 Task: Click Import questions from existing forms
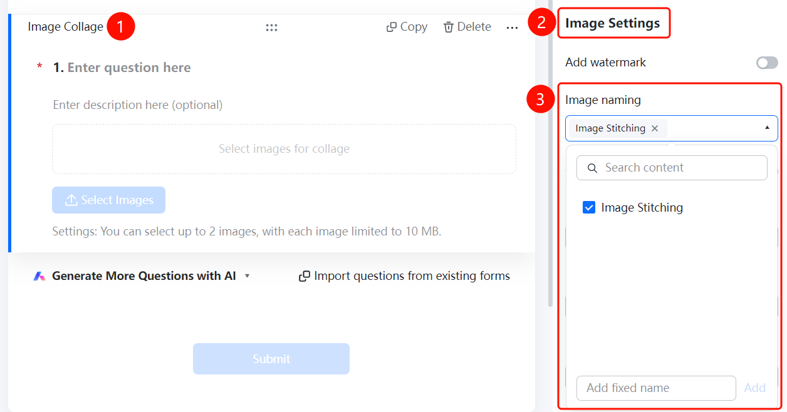[412, 276]
